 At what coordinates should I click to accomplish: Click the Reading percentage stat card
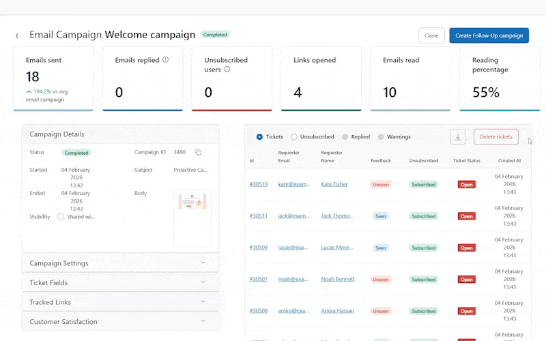click(x=500, y=79)
